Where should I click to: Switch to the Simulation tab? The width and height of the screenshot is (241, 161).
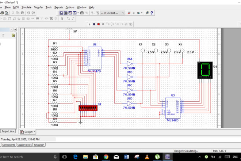(39, 145)
